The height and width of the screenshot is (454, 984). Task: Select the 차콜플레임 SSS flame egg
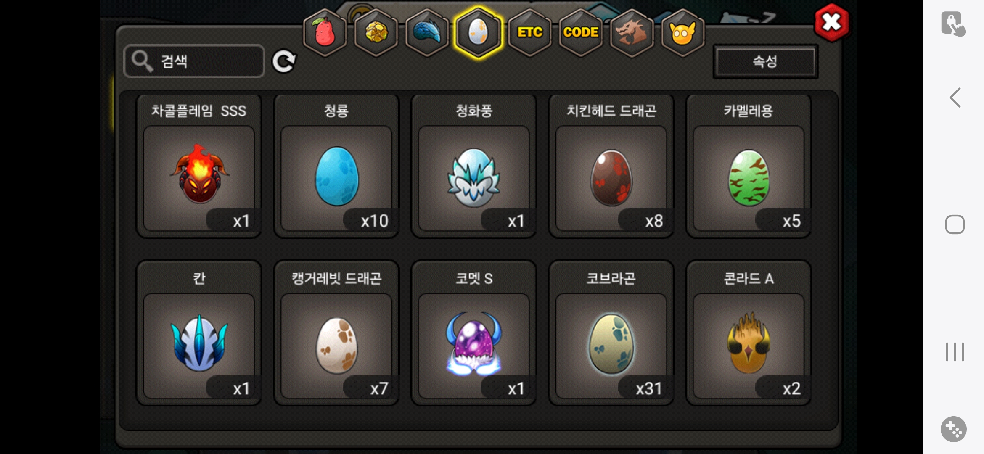(x=199, y=166)
